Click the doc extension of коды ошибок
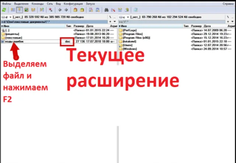The image size is (236, 163). tap(67, 41)
